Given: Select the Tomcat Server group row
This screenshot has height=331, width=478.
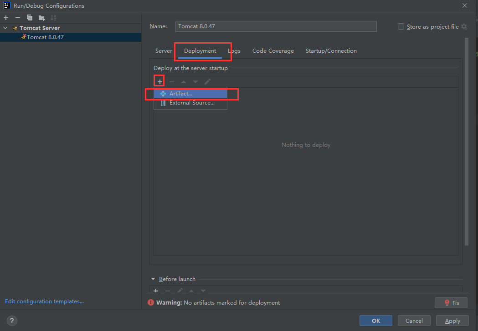Looking at the screenshot, I should click(x=71, y=28).
